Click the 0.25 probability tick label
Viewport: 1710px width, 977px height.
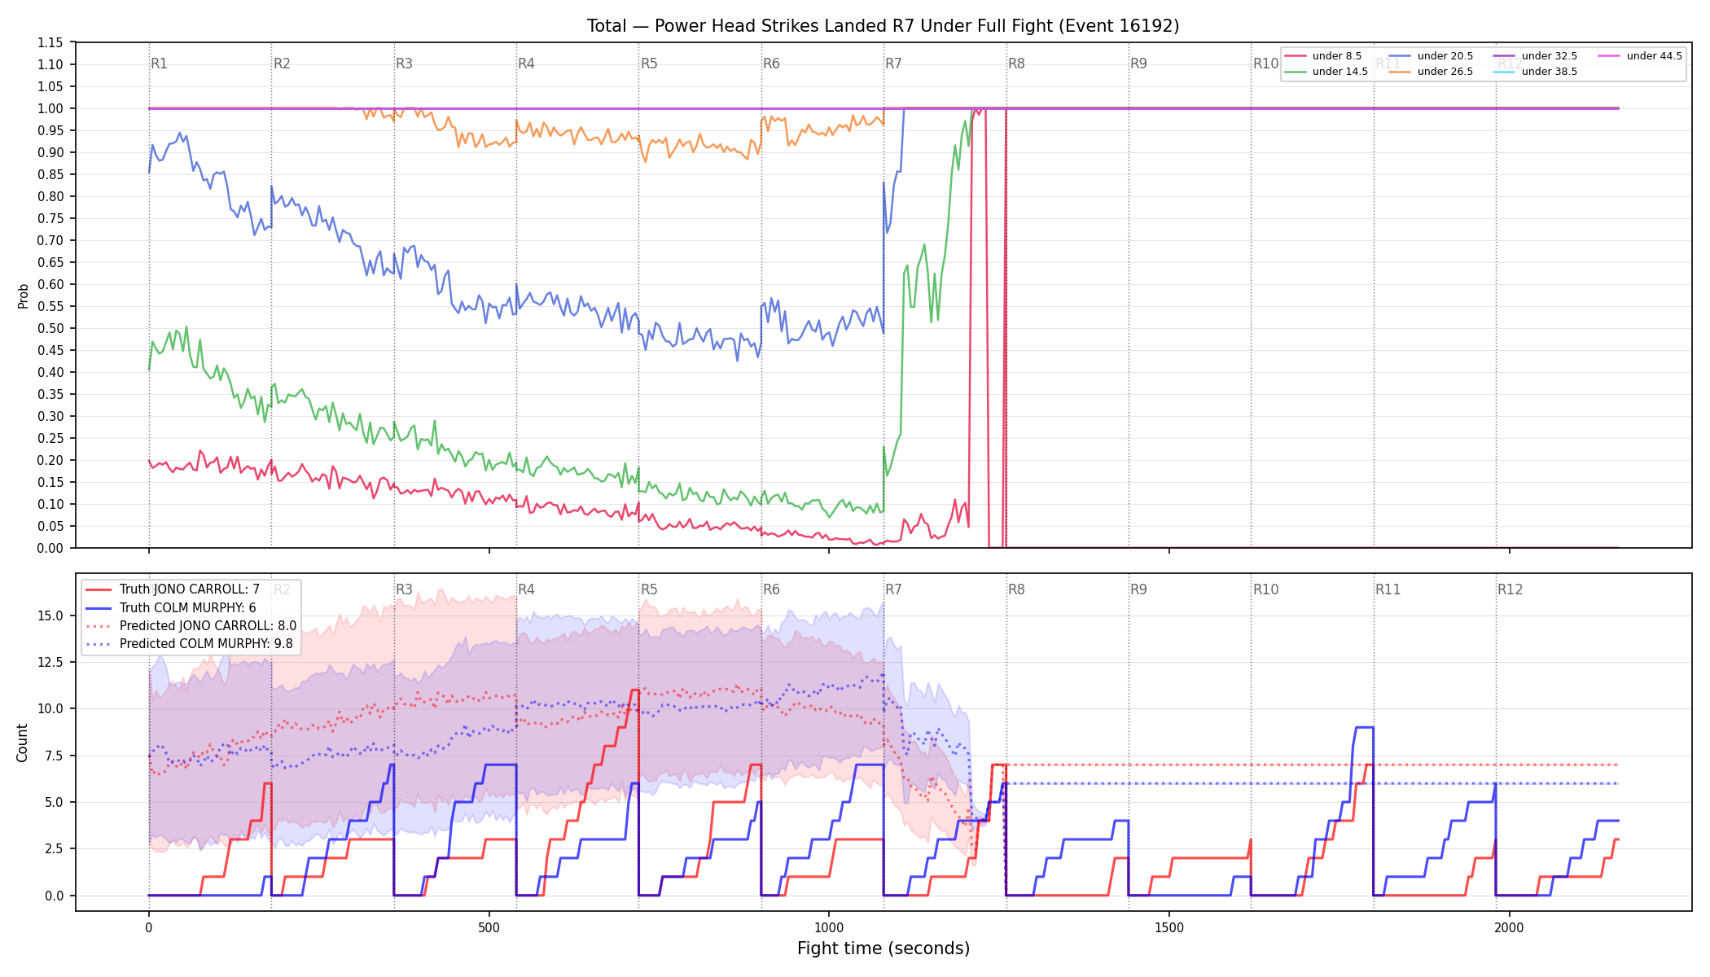tap(50, 438)
